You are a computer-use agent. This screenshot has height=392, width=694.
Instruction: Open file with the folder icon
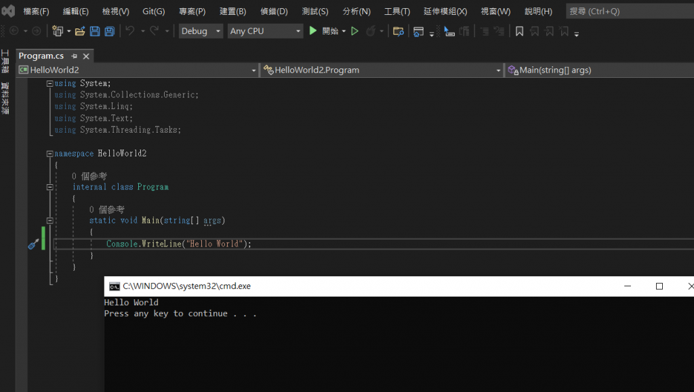[x=80, y=31]
